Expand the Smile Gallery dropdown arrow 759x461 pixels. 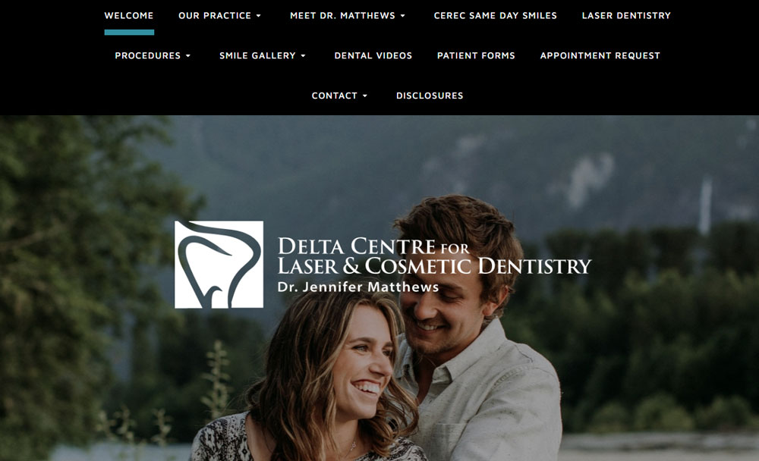[x=304, y=56]
